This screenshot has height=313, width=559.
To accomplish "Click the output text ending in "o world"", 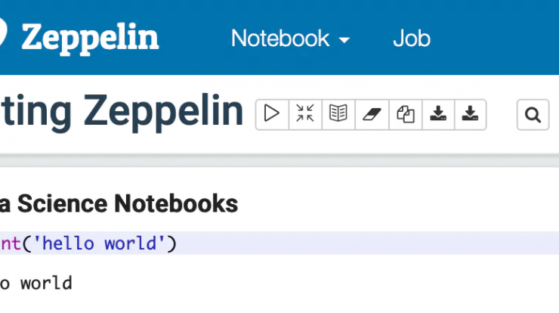I will 36,284.
